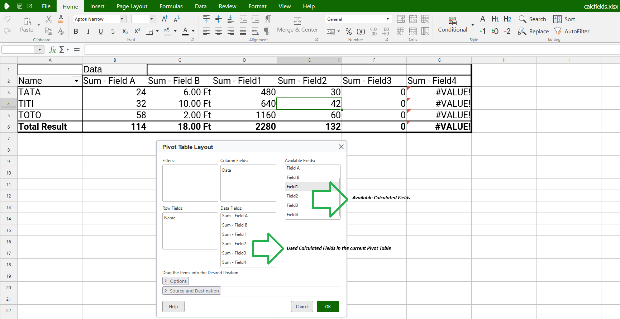Open the Formulas menu tab
Screen dimensions: 620x319
coord(171,6)
